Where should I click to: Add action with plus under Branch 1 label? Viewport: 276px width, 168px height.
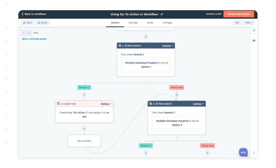(x=84, y=95)
